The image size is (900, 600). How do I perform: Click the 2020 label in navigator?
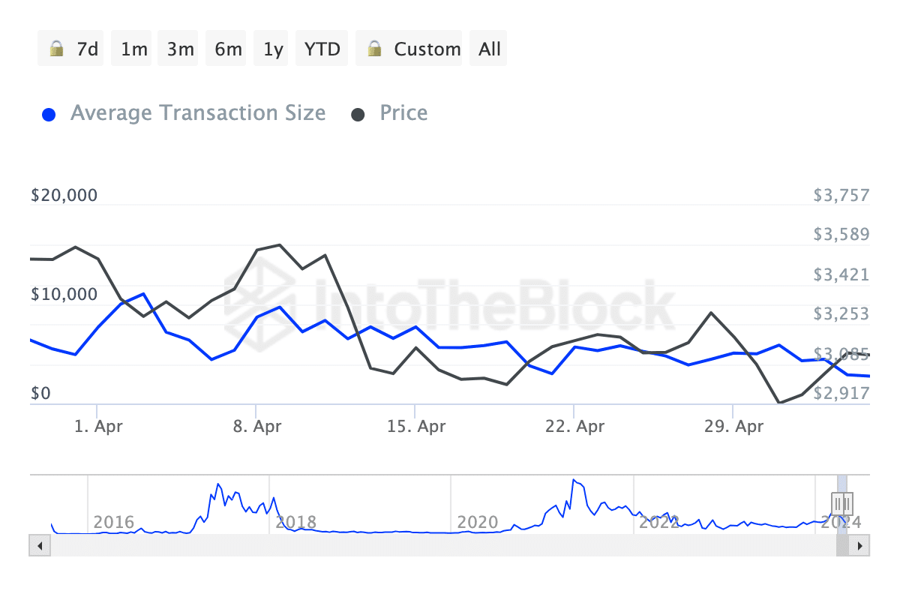pyautogui.click(x=477, y=522)
